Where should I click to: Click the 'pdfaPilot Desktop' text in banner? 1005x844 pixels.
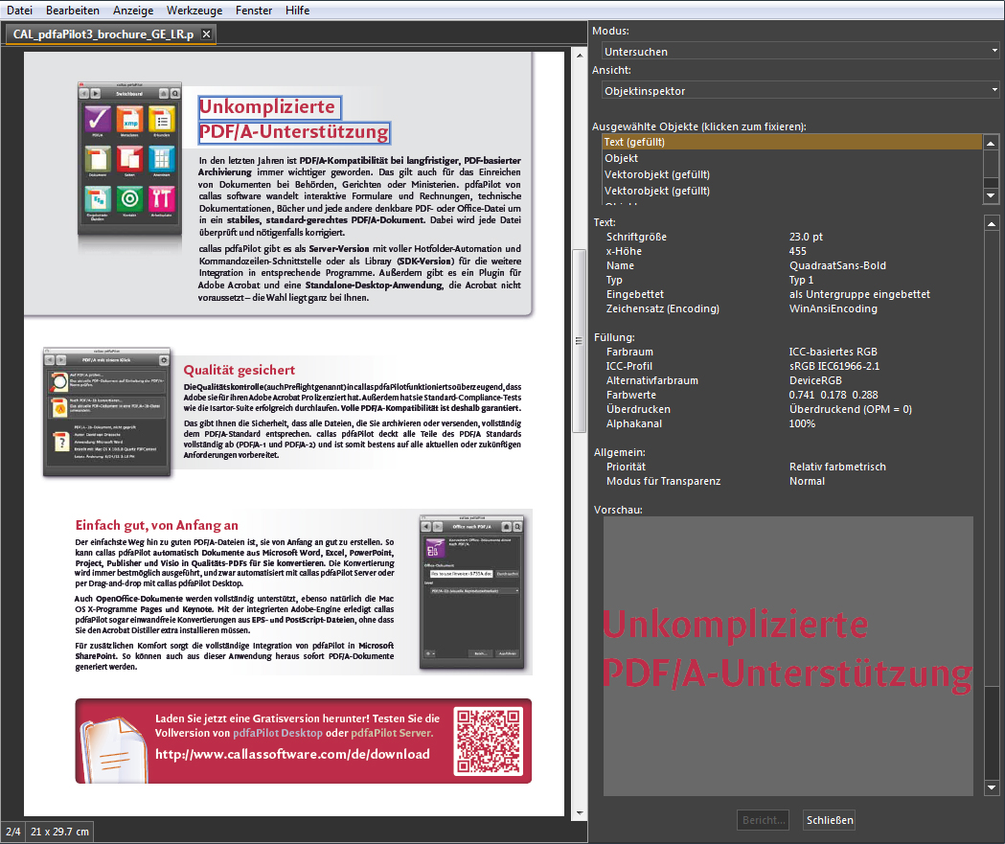(278, 733)
